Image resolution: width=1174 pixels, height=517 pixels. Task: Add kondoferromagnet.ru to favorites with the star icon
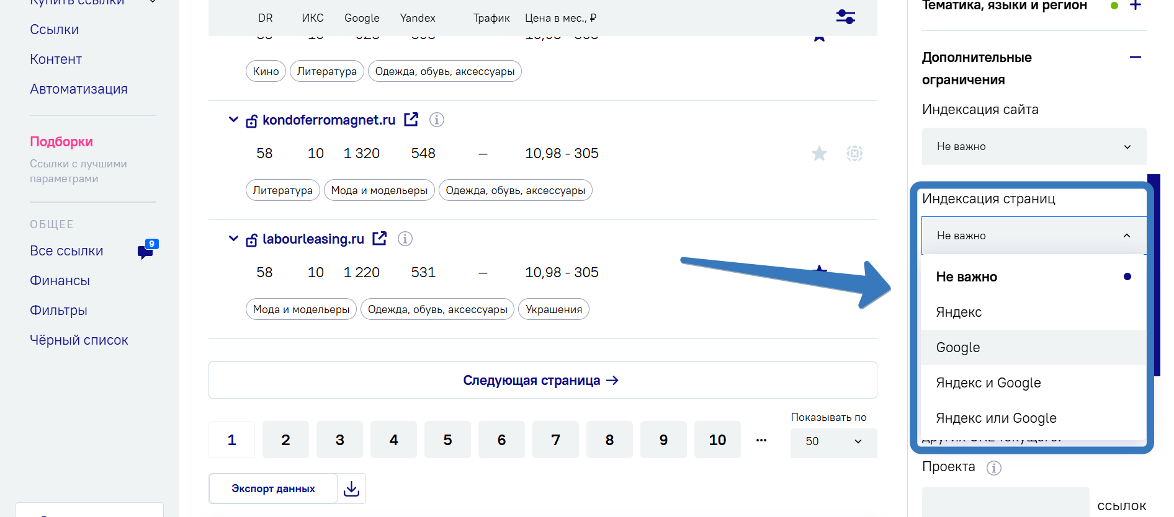[819, 153]
